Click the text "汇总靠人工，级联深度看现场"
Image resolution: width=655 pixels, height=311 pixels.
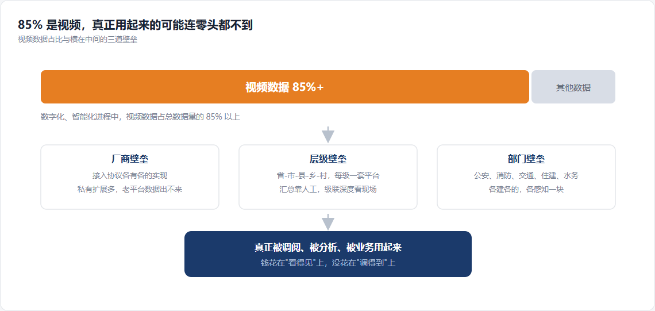pyautogui.click(x=328, y=189)
